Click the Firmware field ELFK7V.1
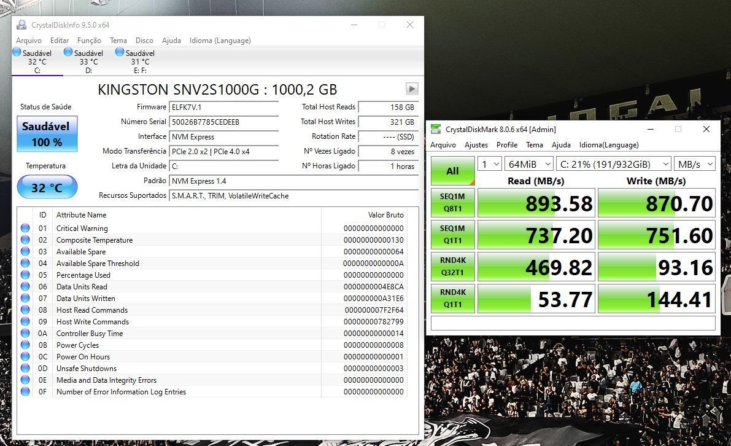The height and width of the screenshot is (446, 731). coord(224,108)
